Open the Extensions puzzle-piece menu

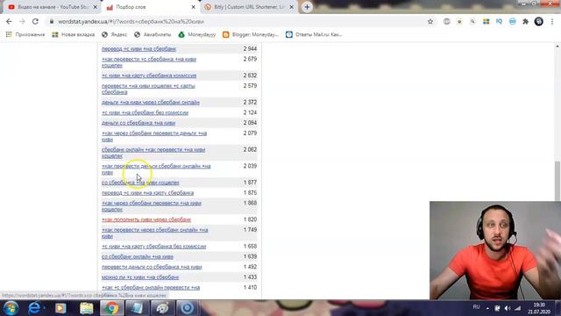[525, 21]
